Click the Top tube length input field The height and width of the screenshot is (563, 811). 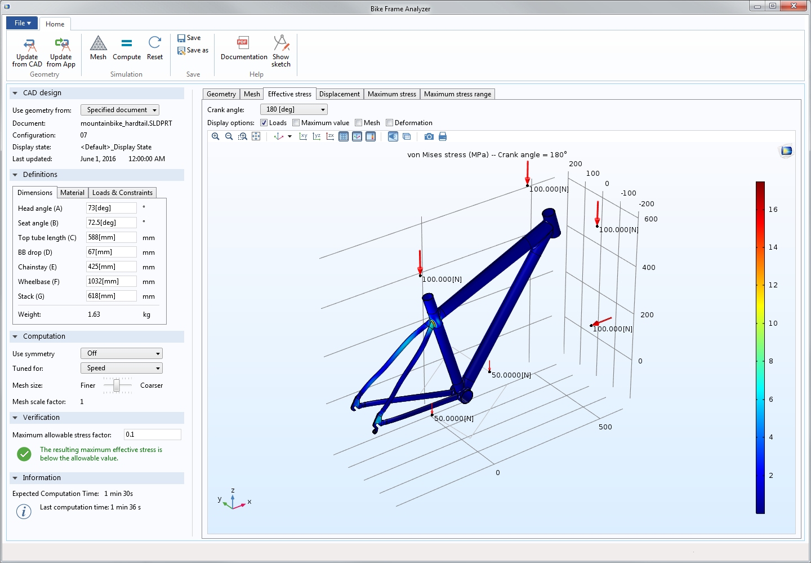[x=111, y=237]
